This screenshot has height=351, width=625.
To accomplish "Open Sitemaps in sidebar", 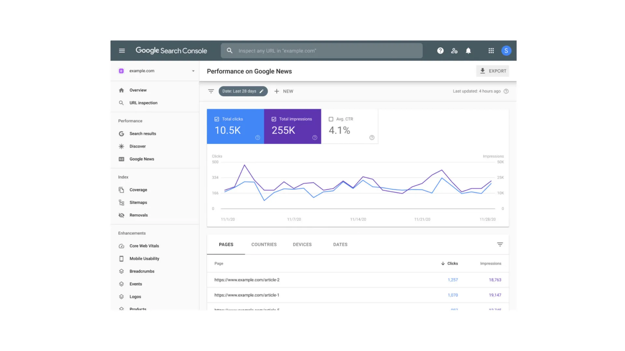I will point(138,202).
